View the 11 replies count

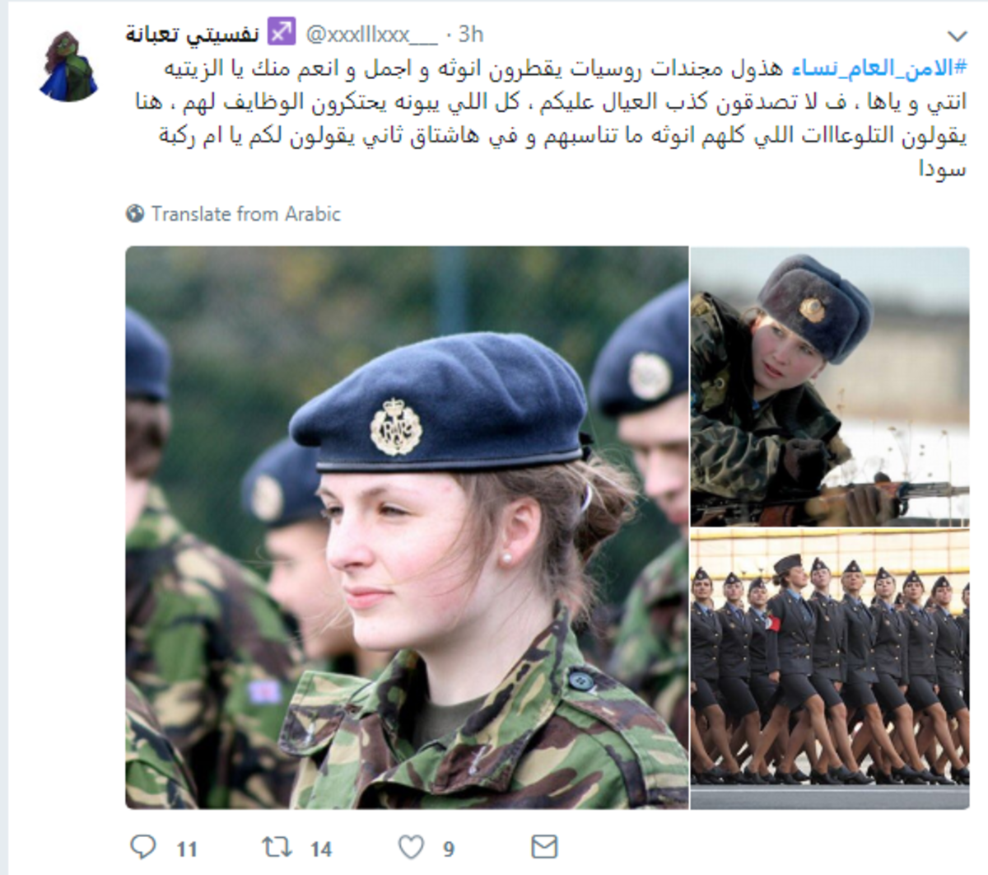[x=187, y=849]
